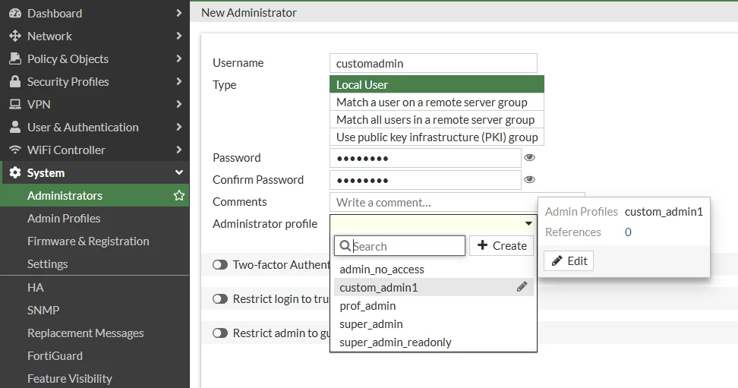Collapse the System menu chevron
Screen dimensions: 738x388
point(179,173)
